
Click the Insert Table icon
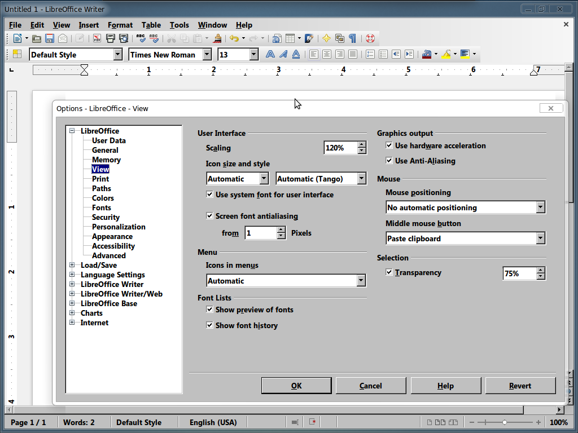(x=290, y=38)
